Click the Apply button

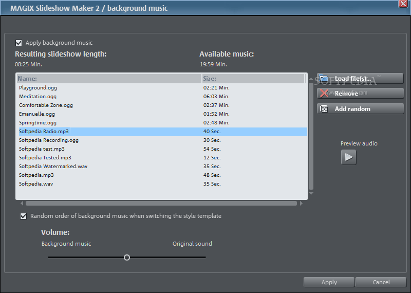pos(329,282)
